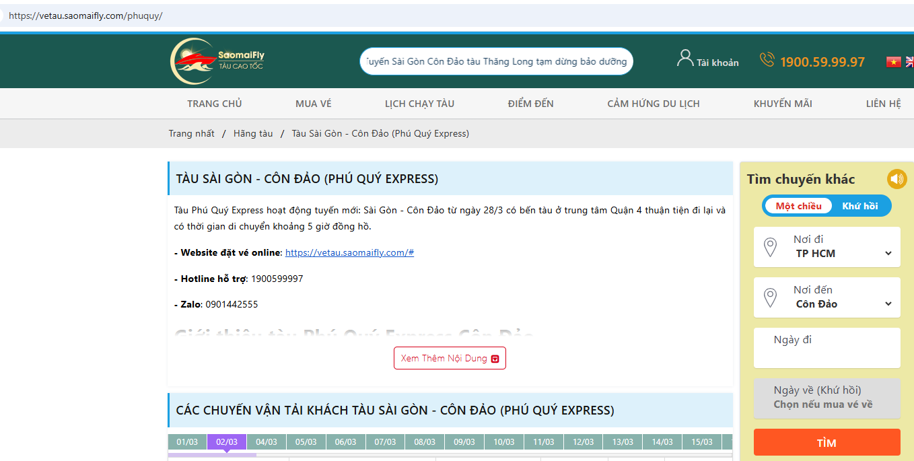Click the hotline phone icon

[767, 60]
